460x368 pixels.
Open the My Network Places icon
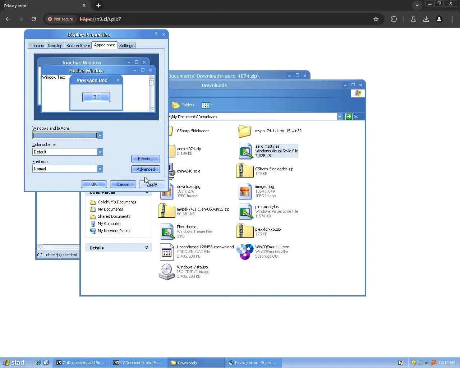tap(93, 231)
